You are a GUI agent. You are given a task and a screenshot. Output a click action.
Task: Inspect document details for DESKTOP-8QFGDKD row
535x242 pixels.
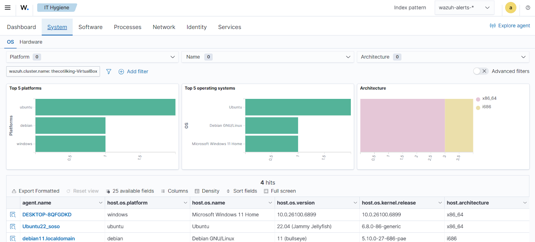tap(13, 215)
